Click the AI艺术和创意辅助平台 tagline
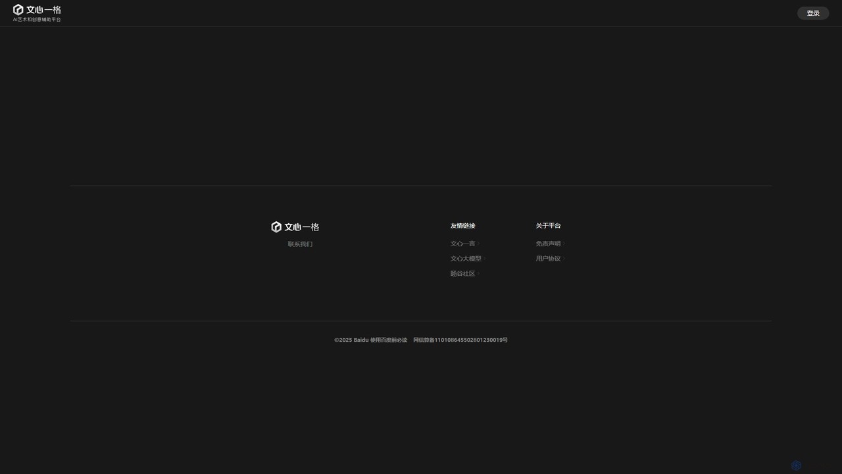842x474 pixels. coord(37,20)
